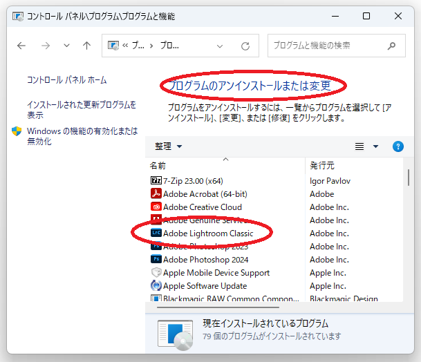
Task: Click the Adobe Acrobat icon
Action: pyautogui.click(x=156, y=193)
